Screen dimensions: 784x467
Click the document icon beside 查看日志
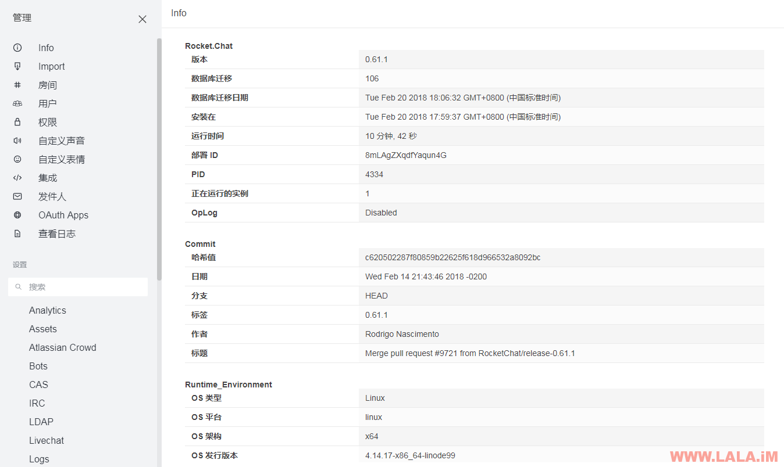(17, 233)
